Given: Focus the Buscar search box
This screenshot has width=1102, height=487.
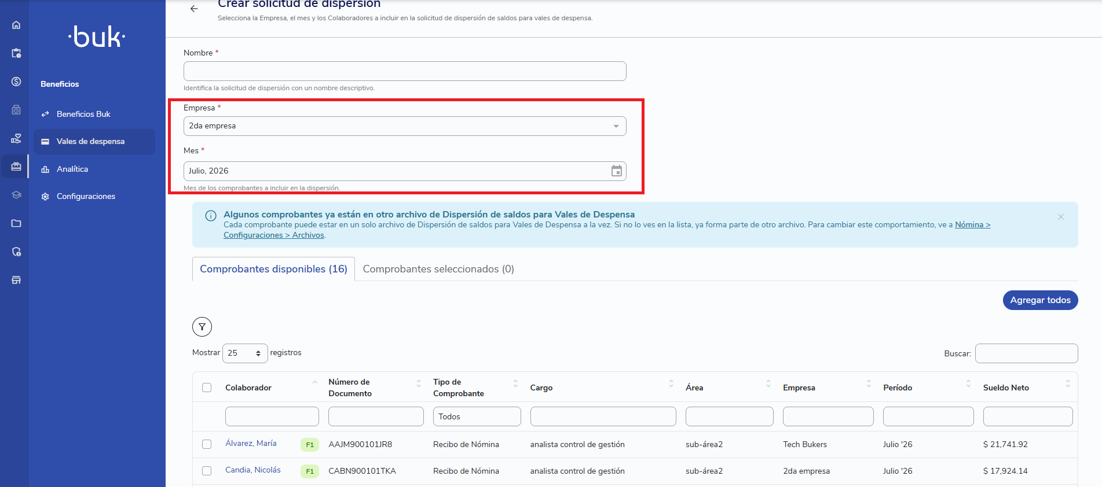Looking at the screenshot, I should coord(1026,353).
